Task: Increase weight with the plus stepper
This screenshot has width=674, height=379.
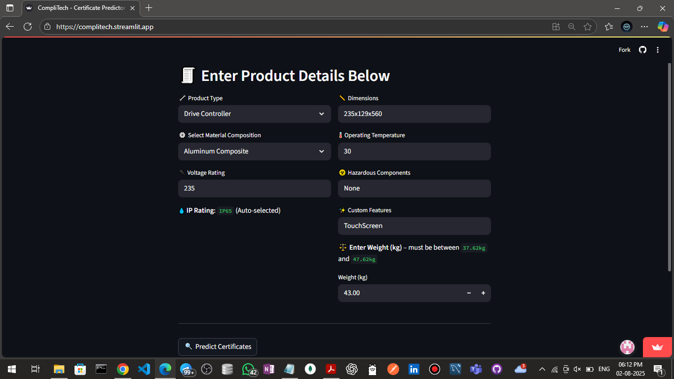Action: pos(483,293)
